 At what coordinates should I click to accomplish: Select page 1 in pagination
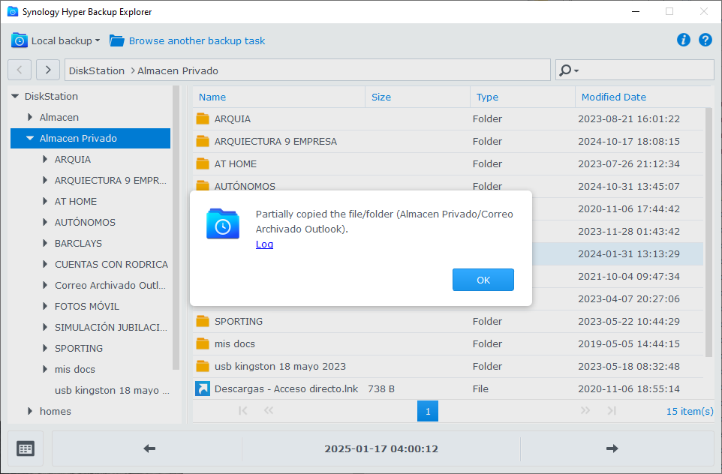pos(428,411)
